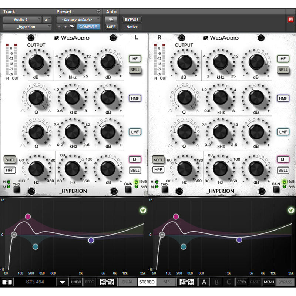Enable SOFT mode on left channel
The image size is (296, 296).
[9, 160]
